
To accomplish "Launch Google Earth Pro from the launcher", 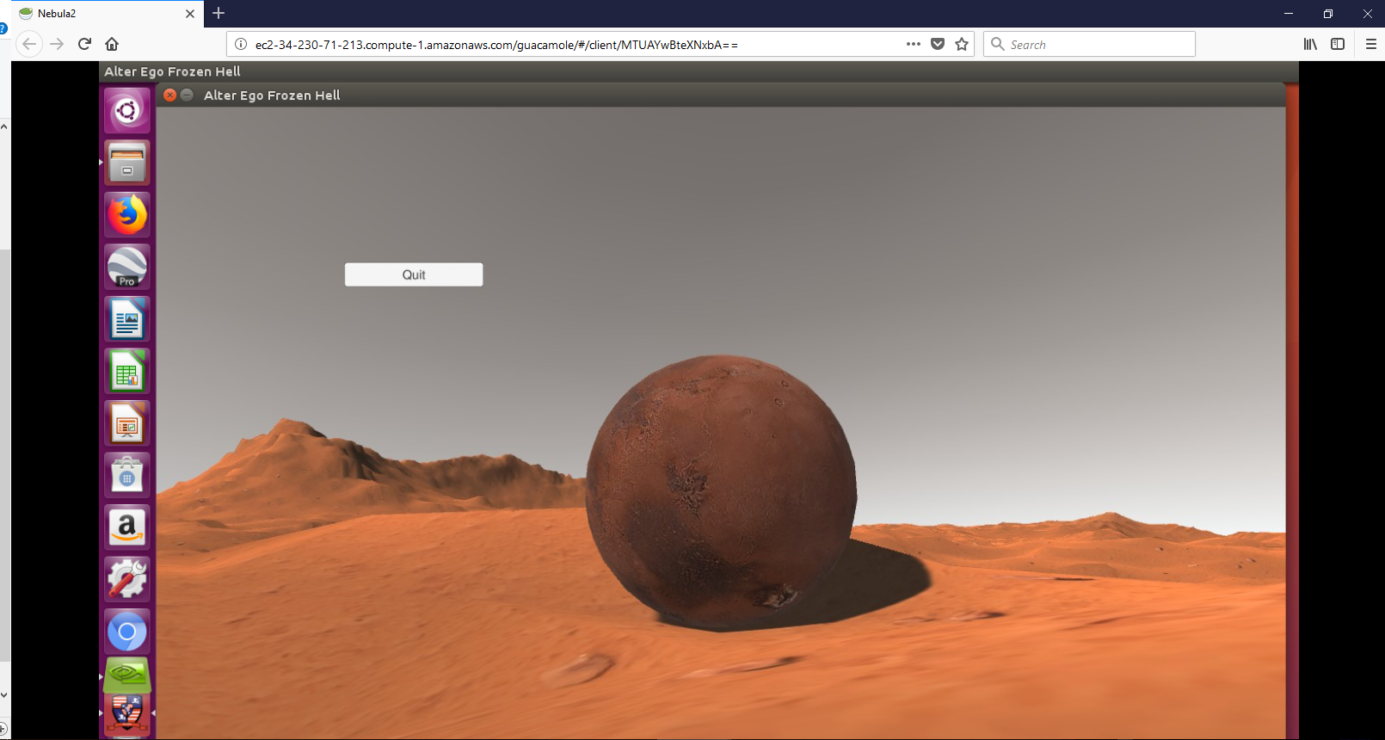I will point(127,267).
